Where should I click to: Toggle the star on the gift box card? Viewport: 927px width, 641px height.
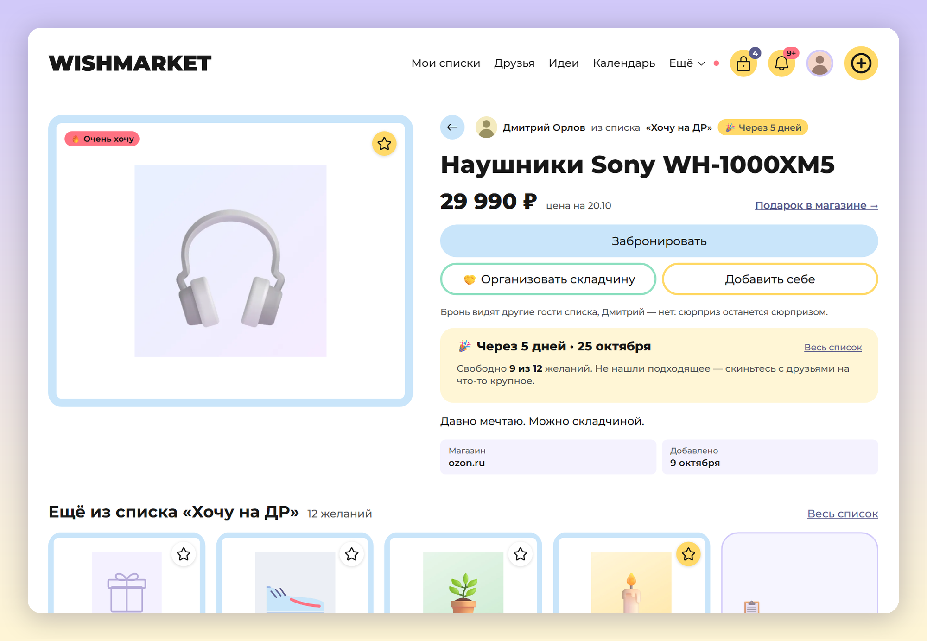(x=184, y=554)
